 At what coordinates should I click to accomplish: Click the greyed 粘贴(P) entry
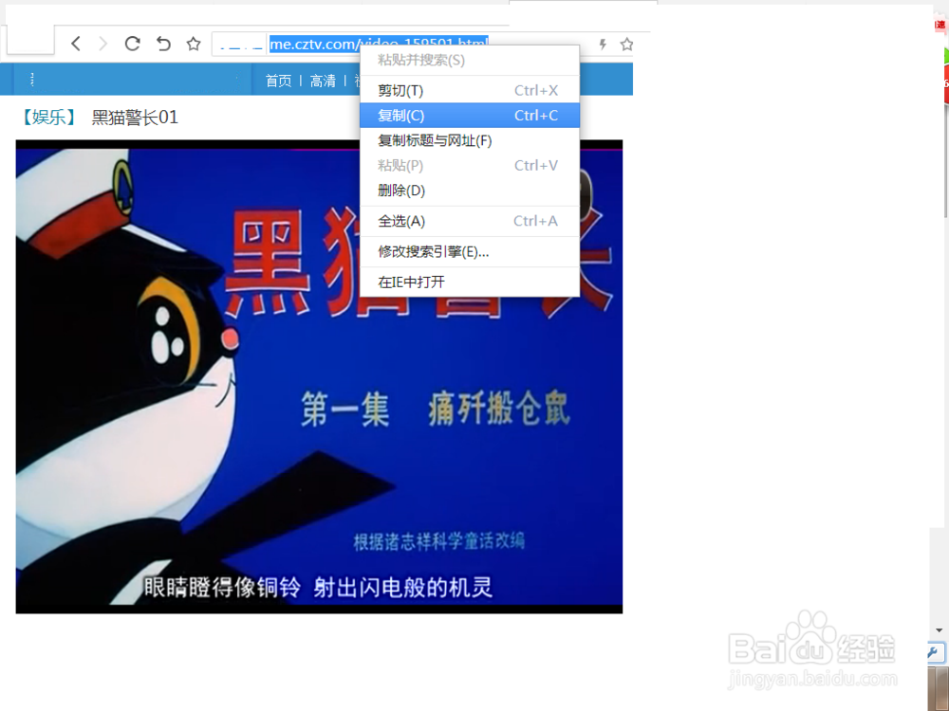tap(470, 166)
